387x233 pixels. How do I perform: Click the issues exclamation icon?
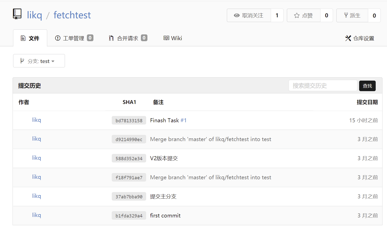point(58,38)
